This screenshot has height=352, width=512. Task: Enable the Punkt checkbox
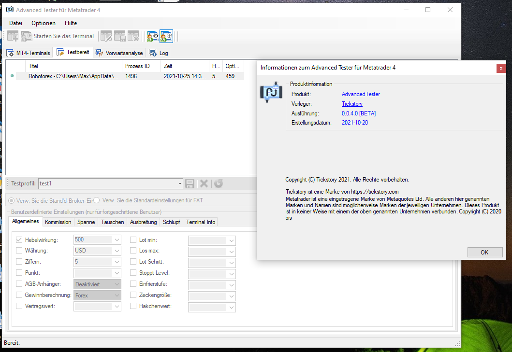click(x=19, y=273)
